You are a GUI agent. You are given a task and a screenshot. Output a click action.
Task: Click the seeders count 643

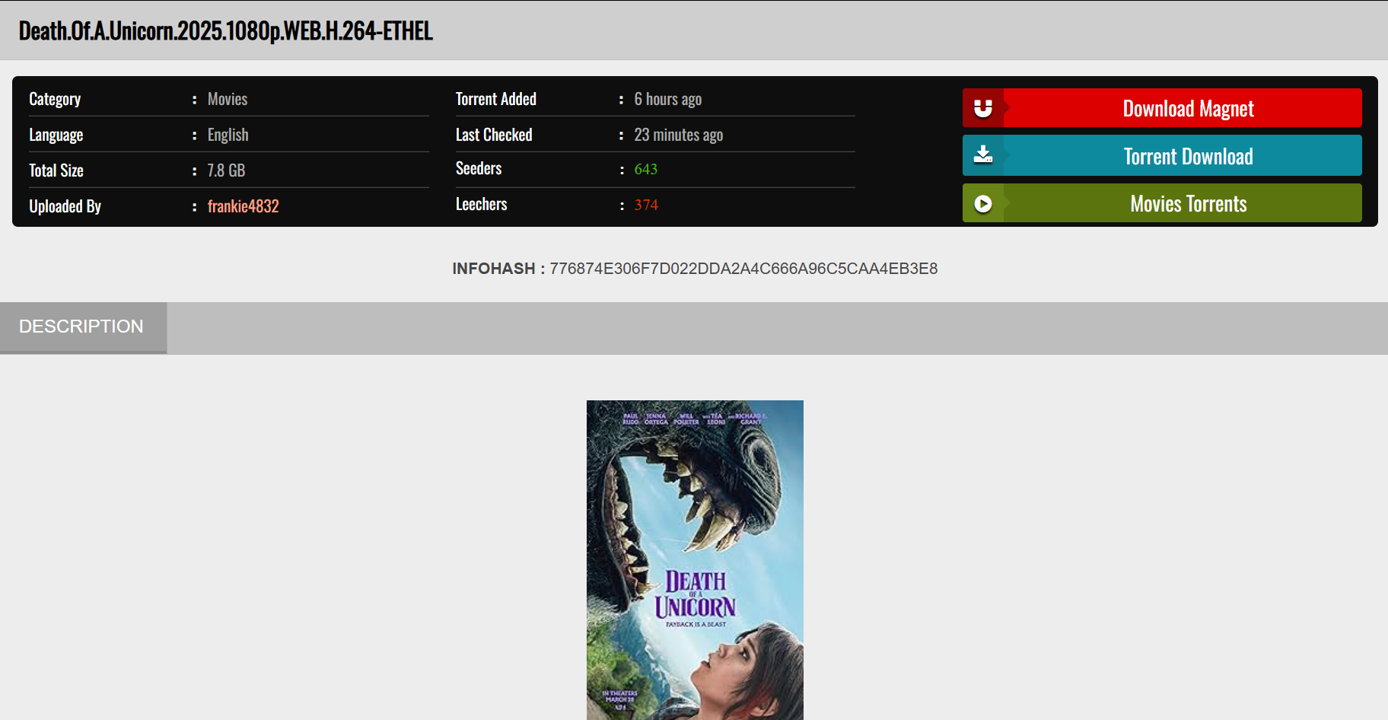[646, 169]
